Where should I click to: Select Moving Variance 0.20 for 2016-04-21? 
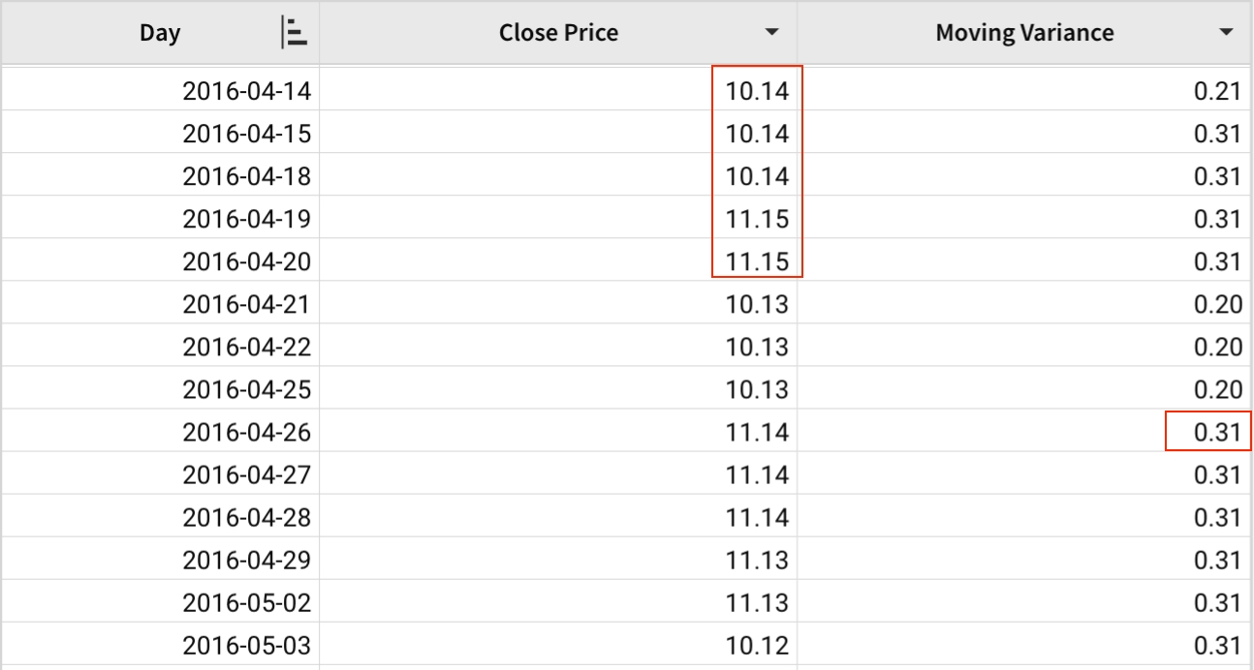pyautogui.click(x=1217, y=305)
